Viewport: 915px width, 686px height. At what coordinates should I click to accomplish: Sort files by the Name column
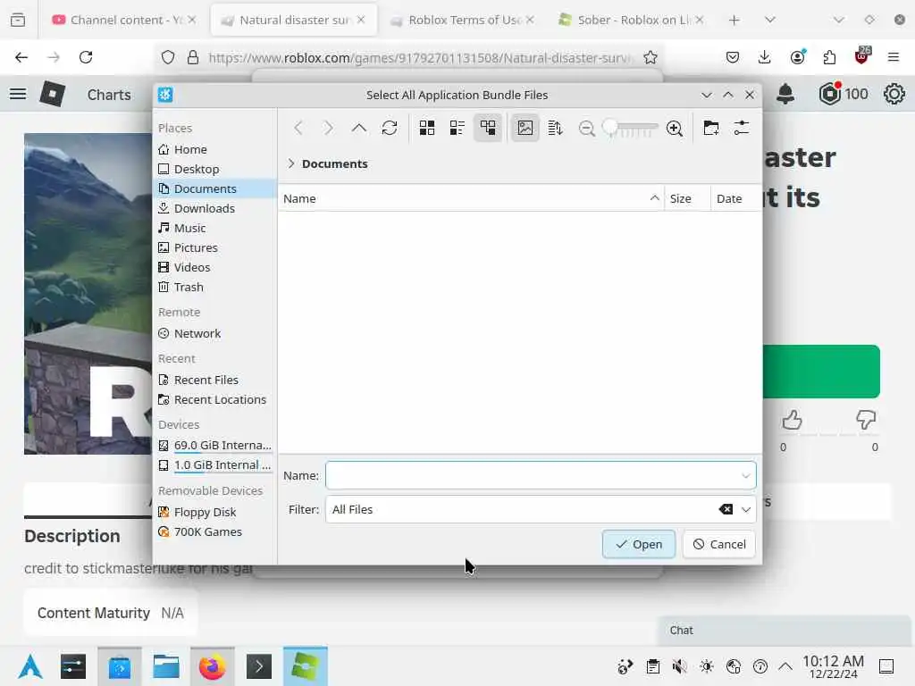(471, 199)
